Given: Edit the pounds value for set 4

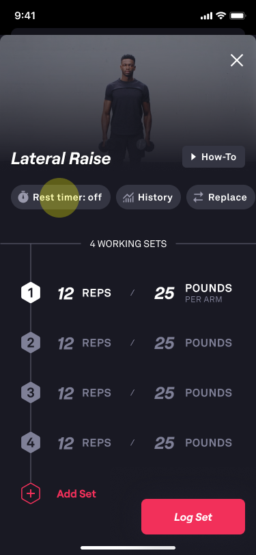Looking at the screenshot, I should coord(165,443).
